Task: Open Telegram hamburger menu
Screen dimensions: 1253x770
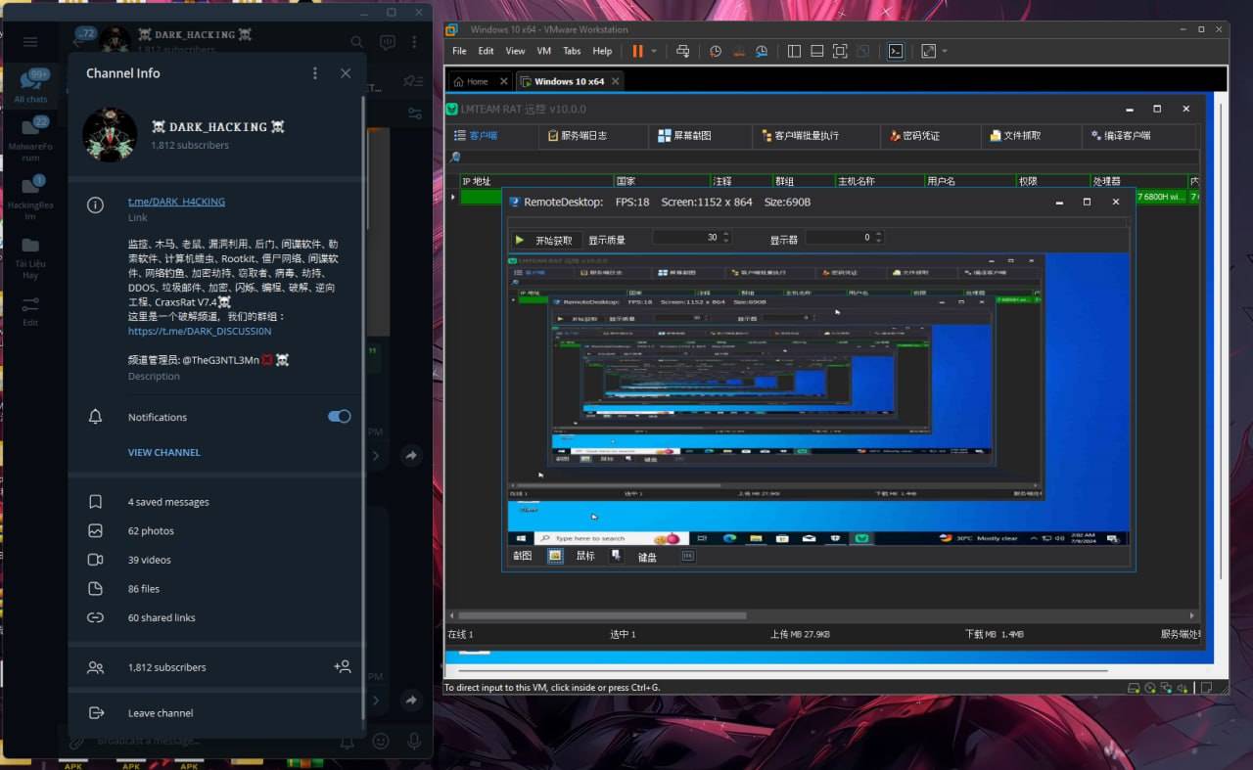Action: point(30,42)
